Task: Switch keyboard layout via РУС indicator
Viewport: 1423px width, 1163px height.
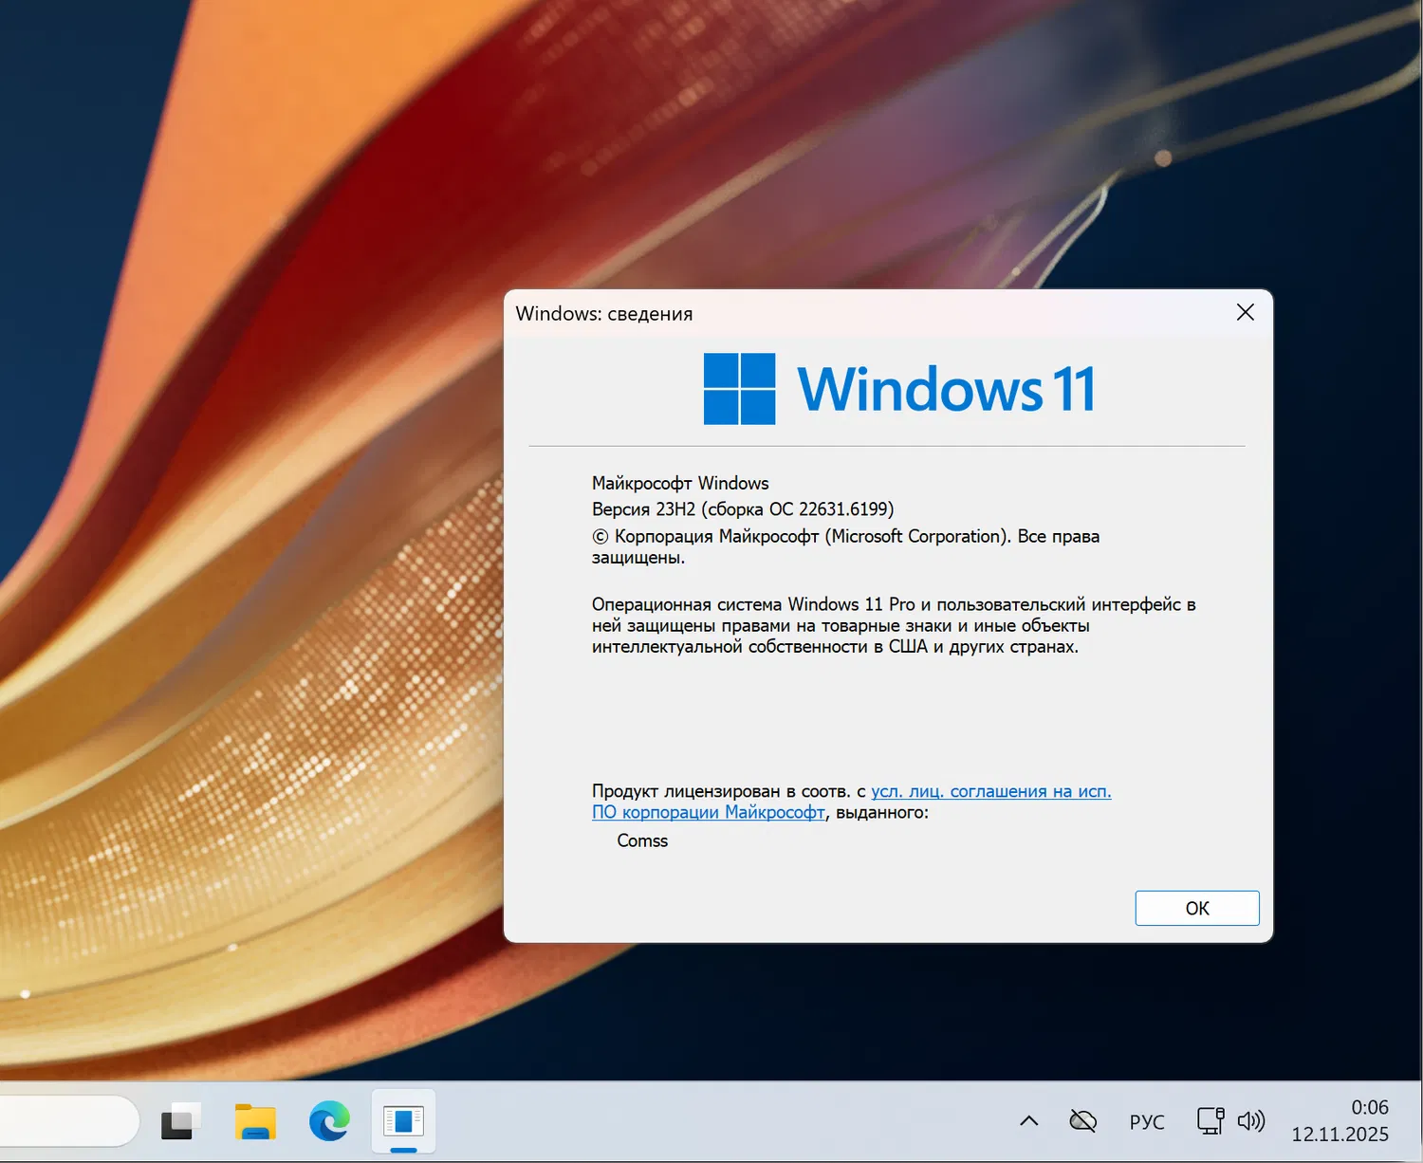Action: (x=1146, y=1120)
